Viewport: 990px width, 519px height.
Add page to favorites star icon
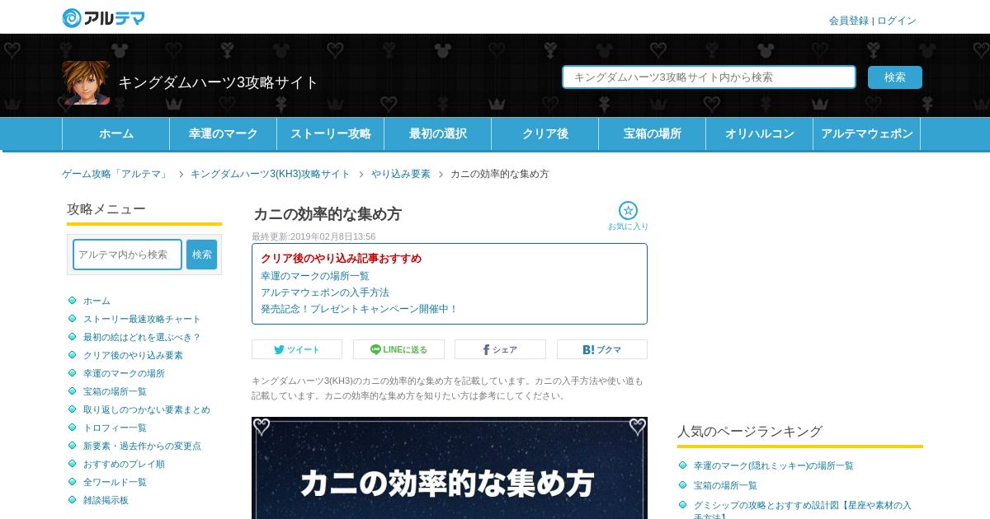[628, 211]
